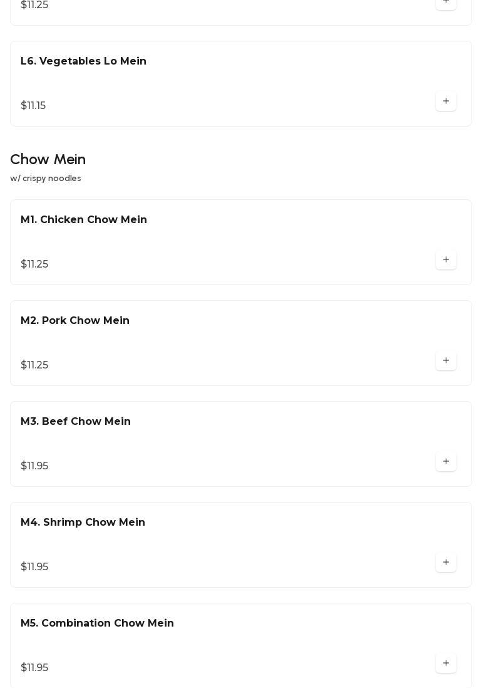This screenshot has height=688, width=482.
Task: Select the M5. Combination Chow Mein title
Action: (x=97, y=623)
